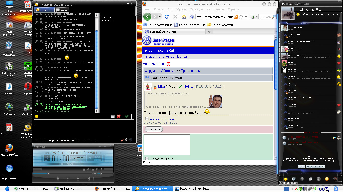Click the forum reply text area
Screen dimensions: 343x192
pos(167,145)
